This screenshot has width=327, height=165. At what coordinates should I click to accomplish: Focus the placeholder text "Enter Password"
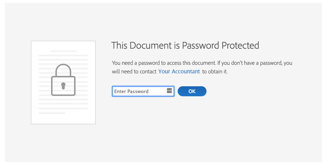131,91
